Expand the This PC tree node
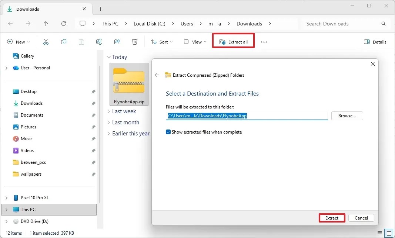The image size is (395, 238). pos(7,210)
